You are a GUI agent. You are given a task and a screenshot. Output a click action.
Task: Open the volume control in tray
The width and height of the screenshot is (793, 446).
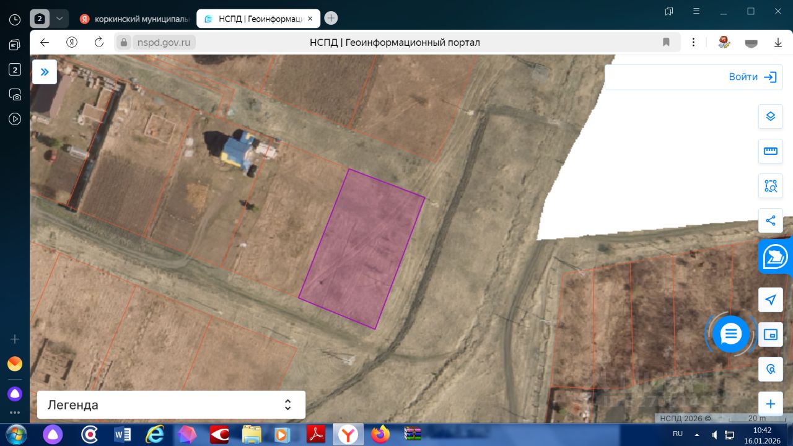[x=715, y=435]
